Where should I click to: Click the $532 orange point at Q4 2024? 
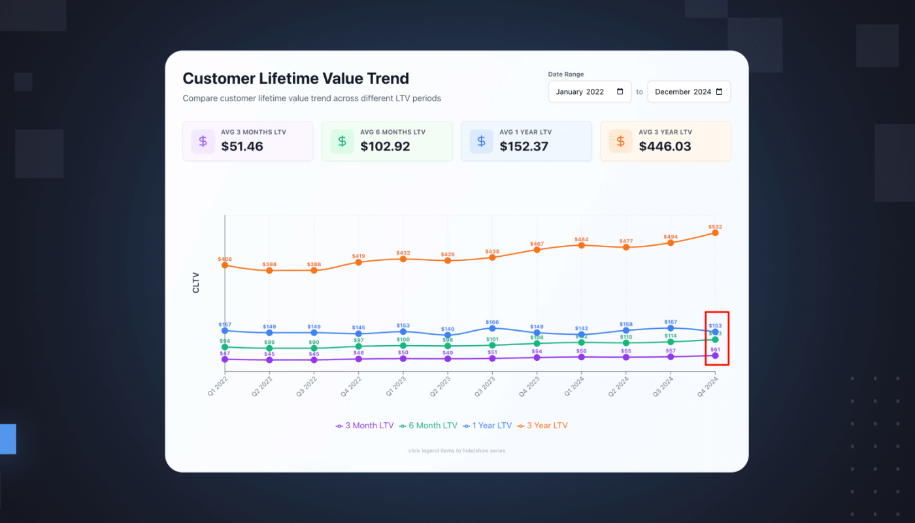point(715,233)
